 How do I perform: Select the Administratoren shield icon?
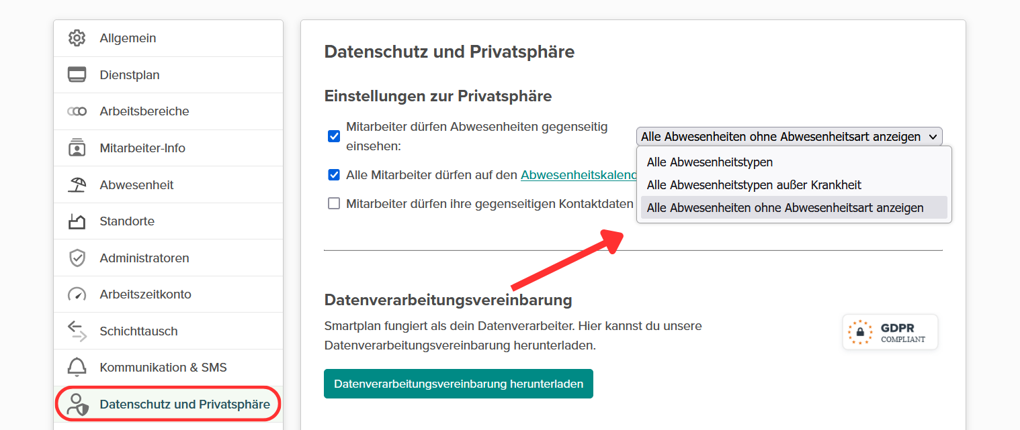77,258
